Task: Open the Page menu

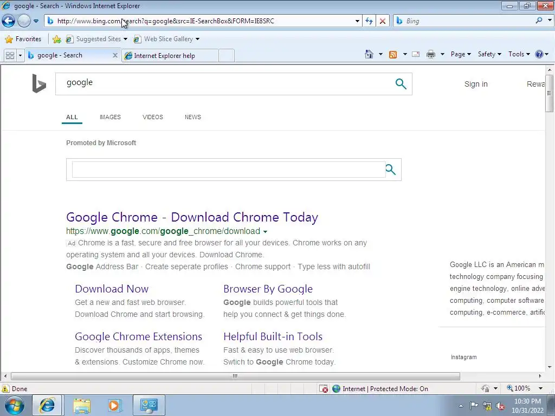Action: click(461, 54)
